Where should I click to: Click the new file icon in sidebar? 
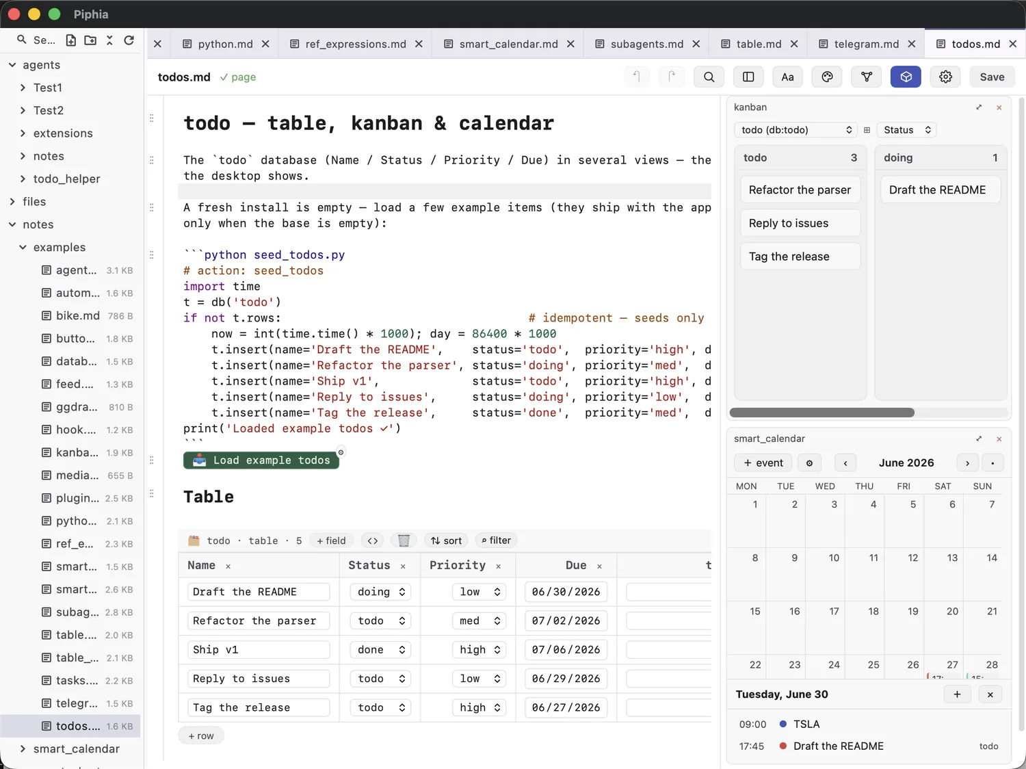71,40
